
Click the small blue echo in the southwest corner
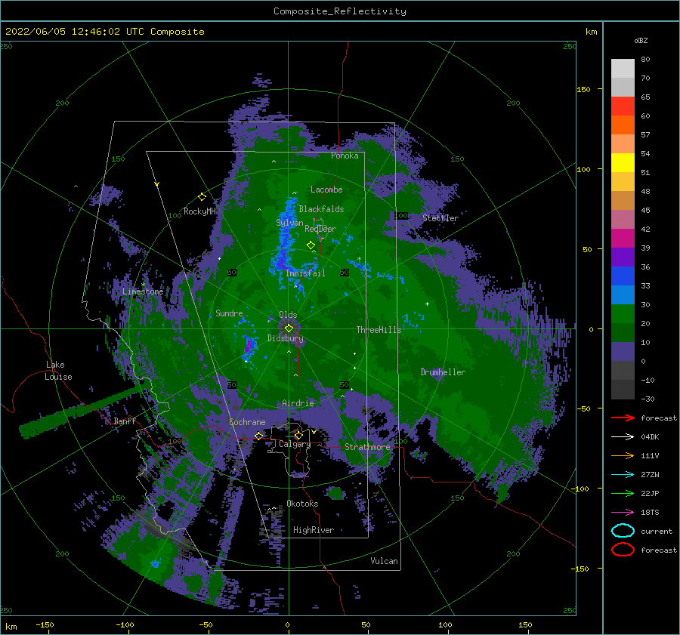click(x=155, y=563)
